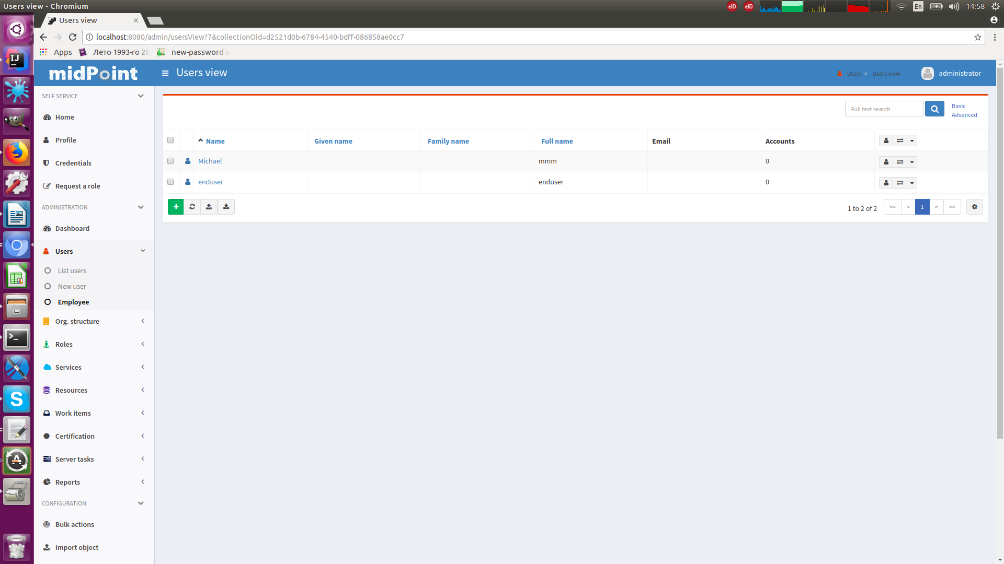This screenshot has height=564, width=1004.
Task: Click the import object icon below the table
Action: pos(209,206)
